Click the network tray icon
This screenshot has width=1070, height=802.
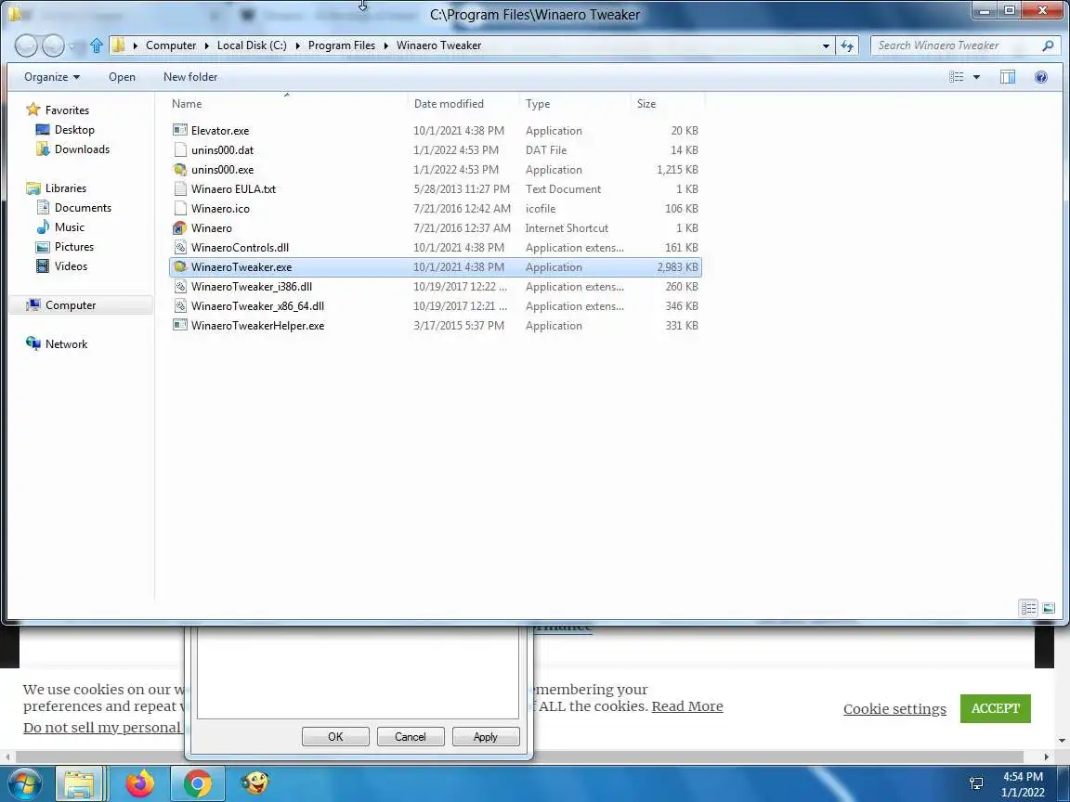click(x=976, y=783)
